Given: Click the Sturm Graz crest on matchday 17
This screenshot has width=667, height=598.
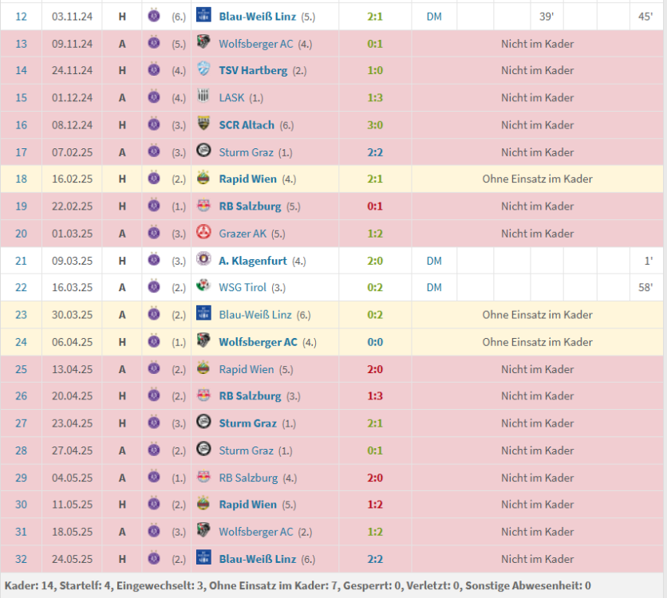Looking at the screenshot, I should point(203,151).
